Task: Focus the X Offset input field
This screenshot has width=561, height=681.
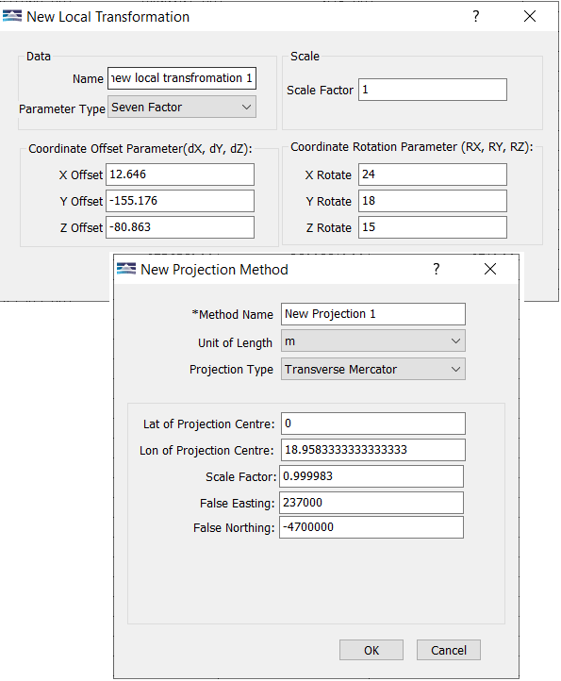Action: (x=180, y=174)
